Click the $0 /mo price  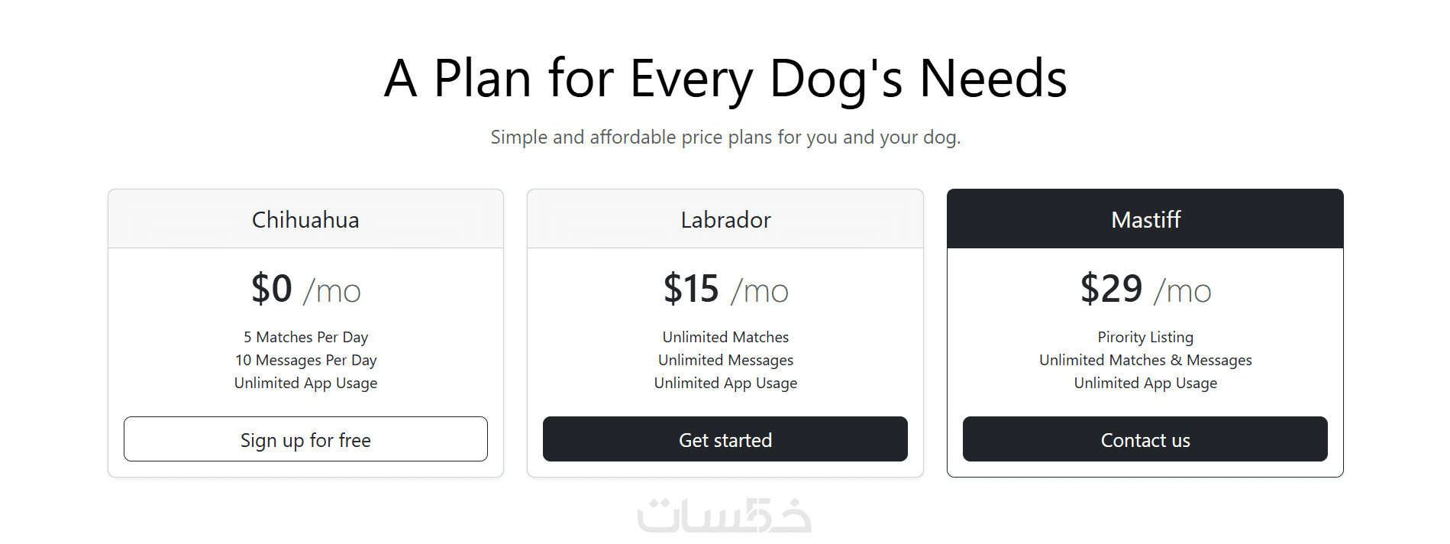(x=305, y=290)
